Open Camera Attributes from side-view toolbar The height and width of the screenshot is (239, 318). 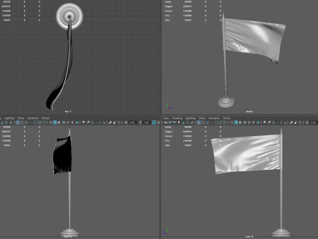pyautogui.click(x=174, y=122)
